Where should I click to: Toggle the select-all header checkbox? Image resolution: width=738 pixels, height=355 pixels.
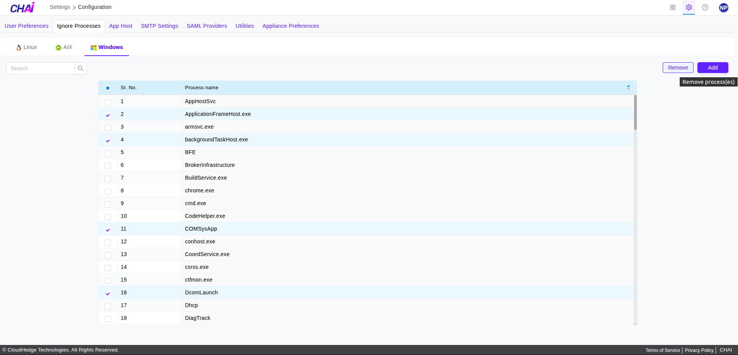tap(108, 88)
